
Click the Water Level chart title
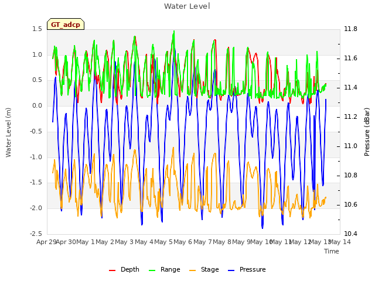[x=187, y=6]
